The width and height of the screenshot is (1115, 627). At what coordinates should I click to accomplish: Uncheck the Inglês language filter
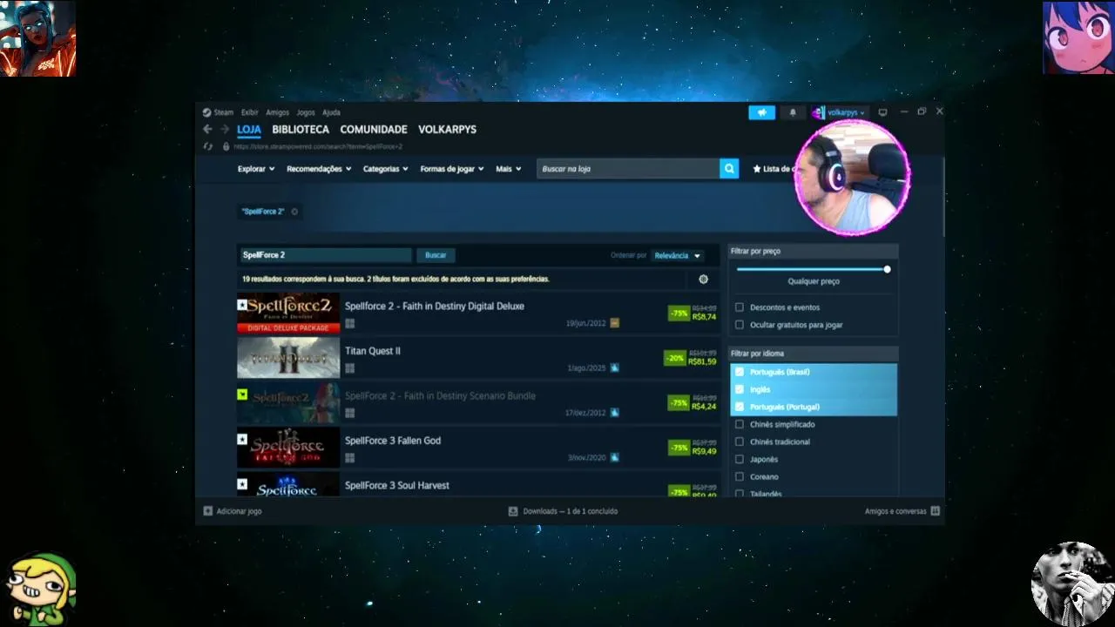740,389
